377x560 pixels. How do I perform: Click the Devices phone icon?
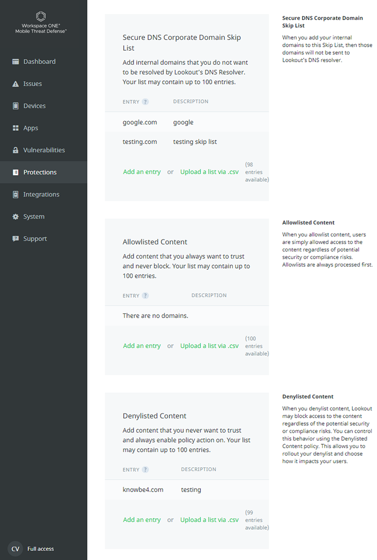coord(16,106)
